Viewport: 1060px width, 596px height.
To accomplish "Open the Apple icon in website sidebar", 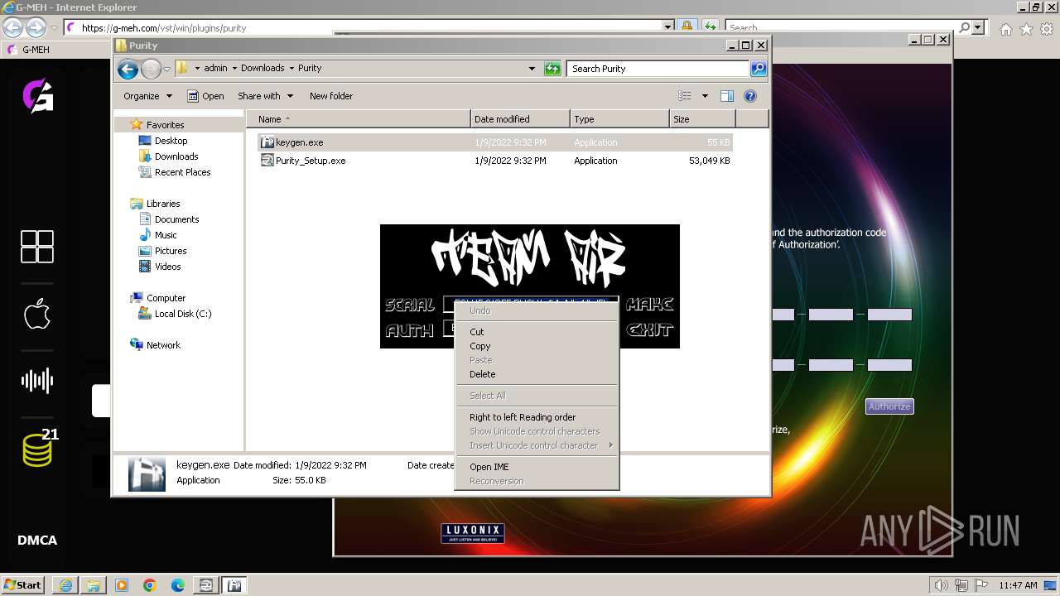I will [37, 314].
